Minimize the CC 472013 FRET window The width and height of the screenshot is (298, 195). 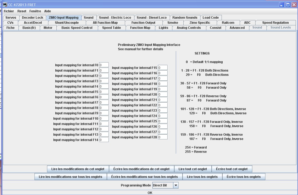(x=281, y=5)
